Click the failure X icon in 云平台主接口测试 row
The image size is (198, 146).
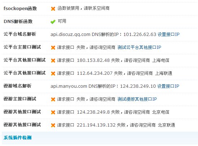(53, 47)
